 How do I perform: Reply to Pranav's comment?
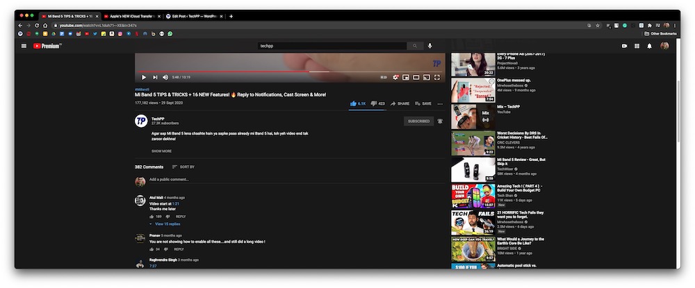pos(179,250)
